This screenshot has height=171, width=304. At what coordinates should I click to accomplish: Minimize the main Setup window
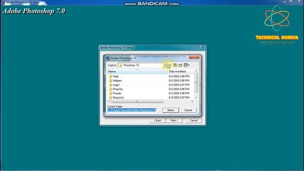[285, 1]
